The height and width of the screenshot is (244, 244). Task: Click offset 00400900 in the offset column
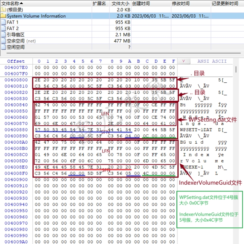(16, 180)
